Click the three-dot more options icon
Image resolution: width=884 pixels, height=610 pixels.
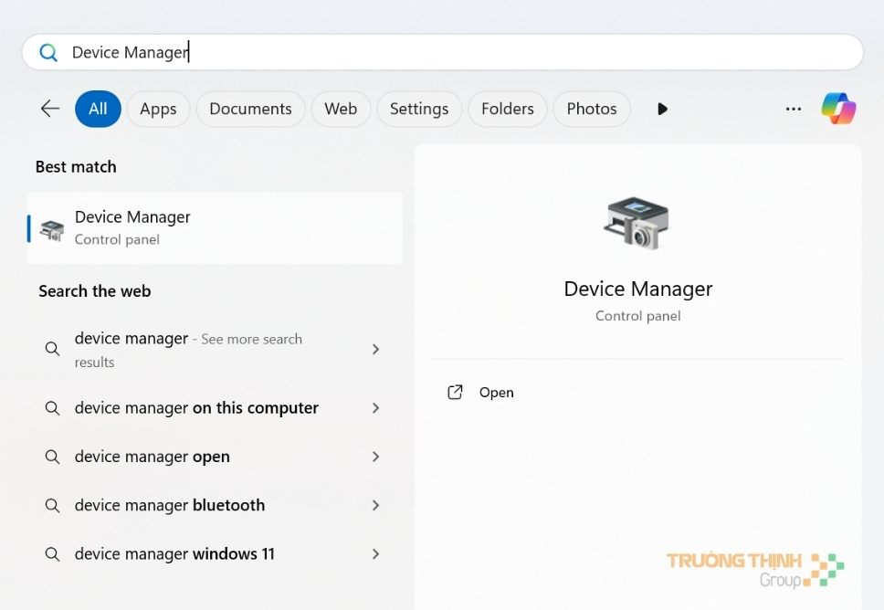click(x=793, y=109)
